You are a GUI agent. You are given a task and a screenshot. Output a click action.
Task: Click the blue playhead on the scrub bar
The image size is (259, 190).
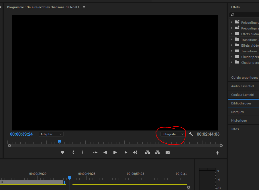(59, 141)
